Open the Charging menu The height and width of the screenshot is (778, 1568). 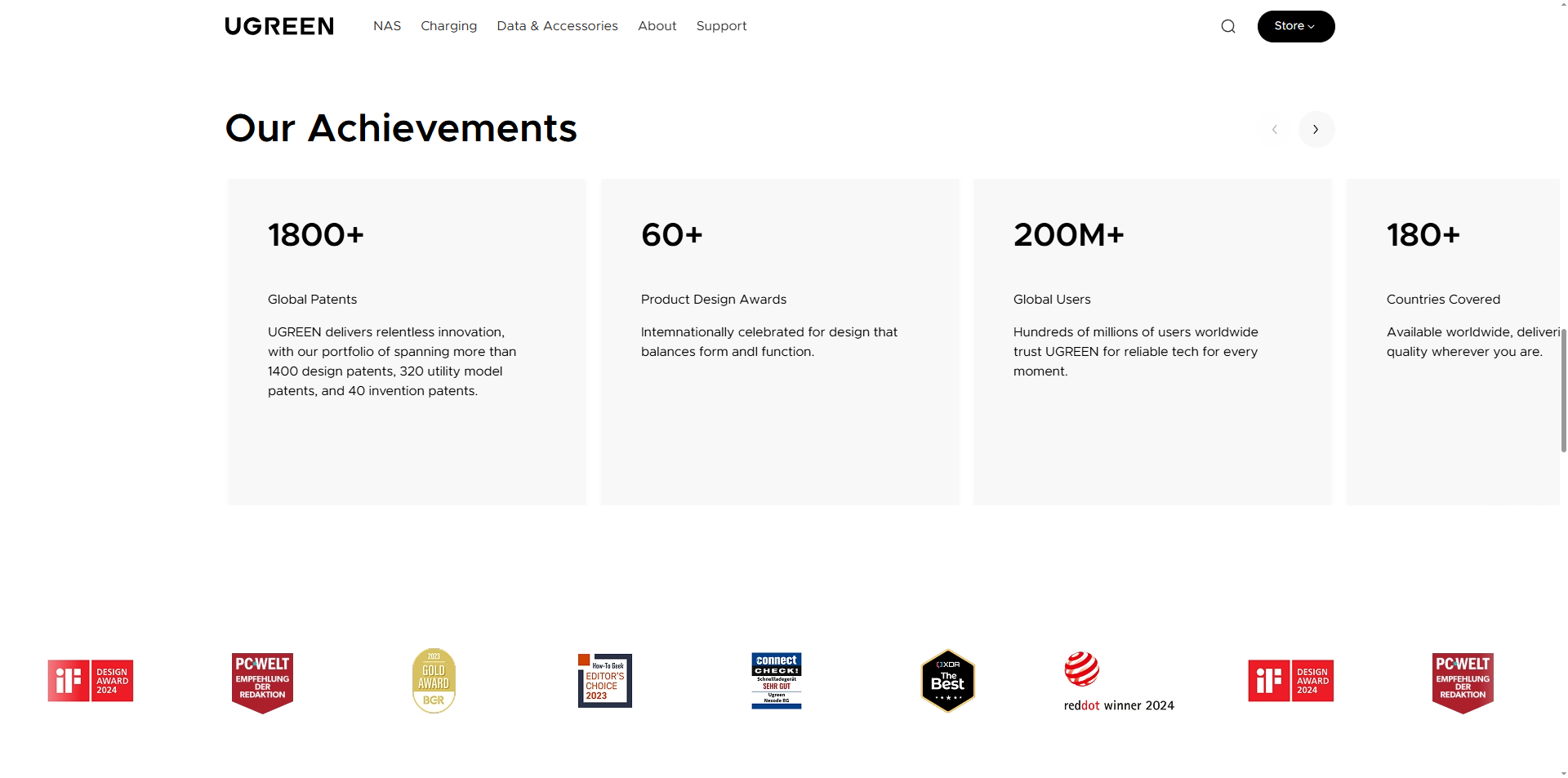pyautogui.click(x=448, y=26)
